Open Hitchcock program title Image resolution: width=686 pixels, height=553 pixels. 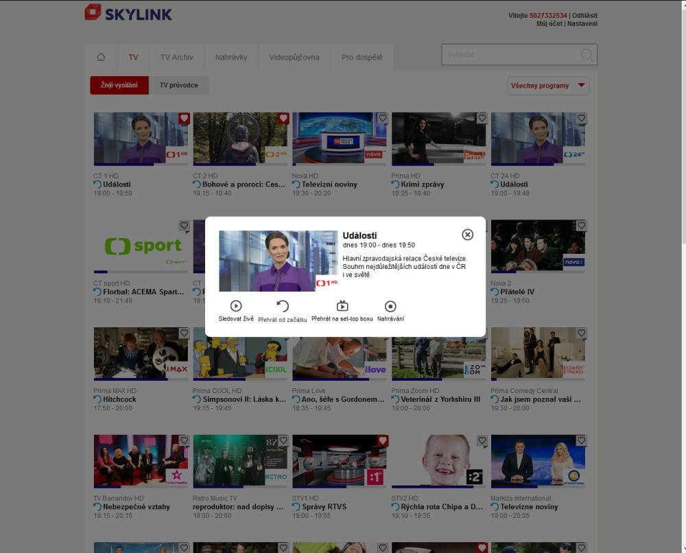pyautogui.click(x=119, y=399)
